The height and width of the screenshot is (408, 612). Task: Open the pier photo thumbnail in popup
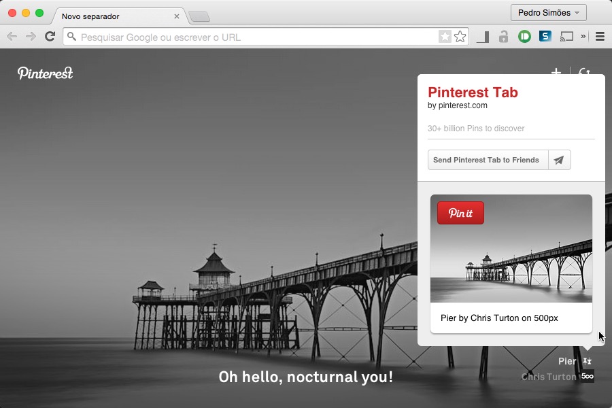click(x=511, y=249)
